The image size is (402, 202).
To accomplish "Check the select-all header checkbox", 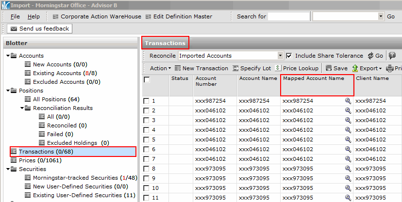I will 147,80.
